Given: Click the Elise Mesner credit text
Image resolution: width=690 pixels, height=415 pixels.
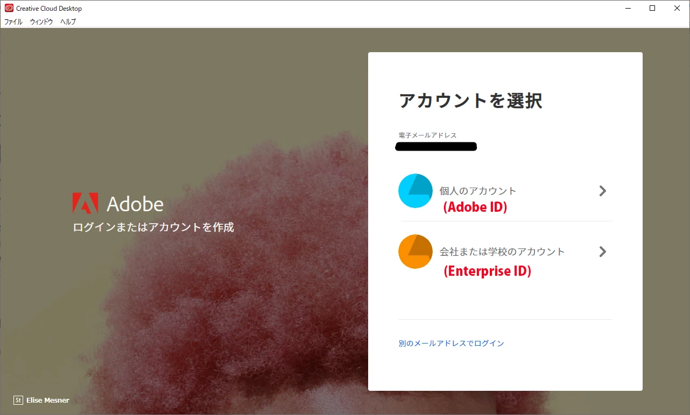Looking at the screenshot, I should click(48, 400).
